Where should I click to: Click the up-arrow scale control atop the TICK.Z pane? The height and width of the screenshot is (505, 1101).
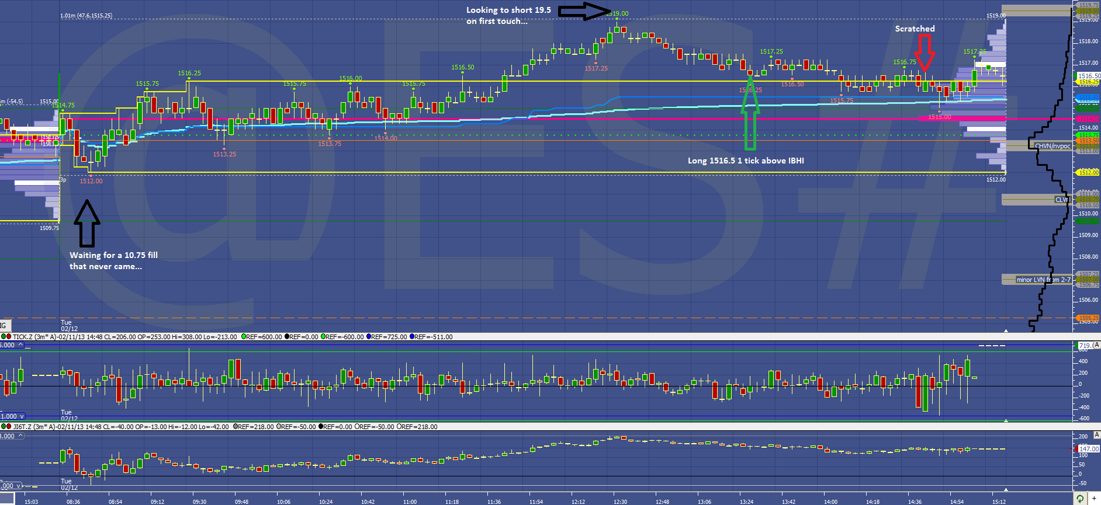click(x=20, y=345)
